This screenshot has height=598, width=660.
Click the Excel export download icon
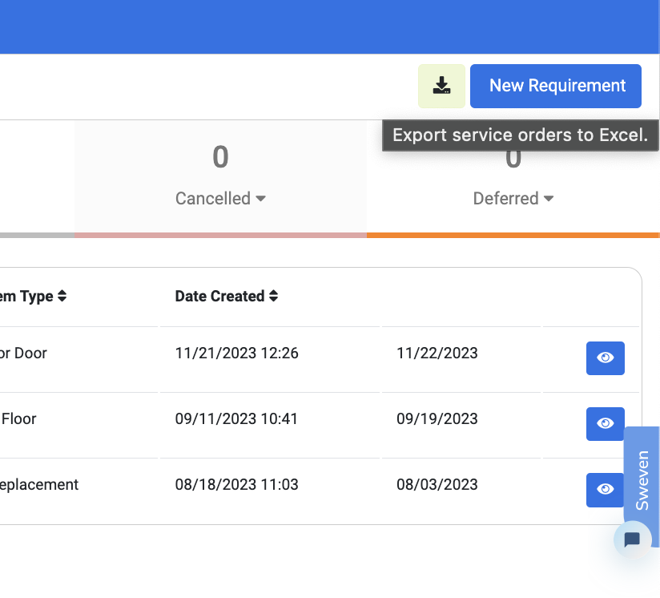(441, 86)
